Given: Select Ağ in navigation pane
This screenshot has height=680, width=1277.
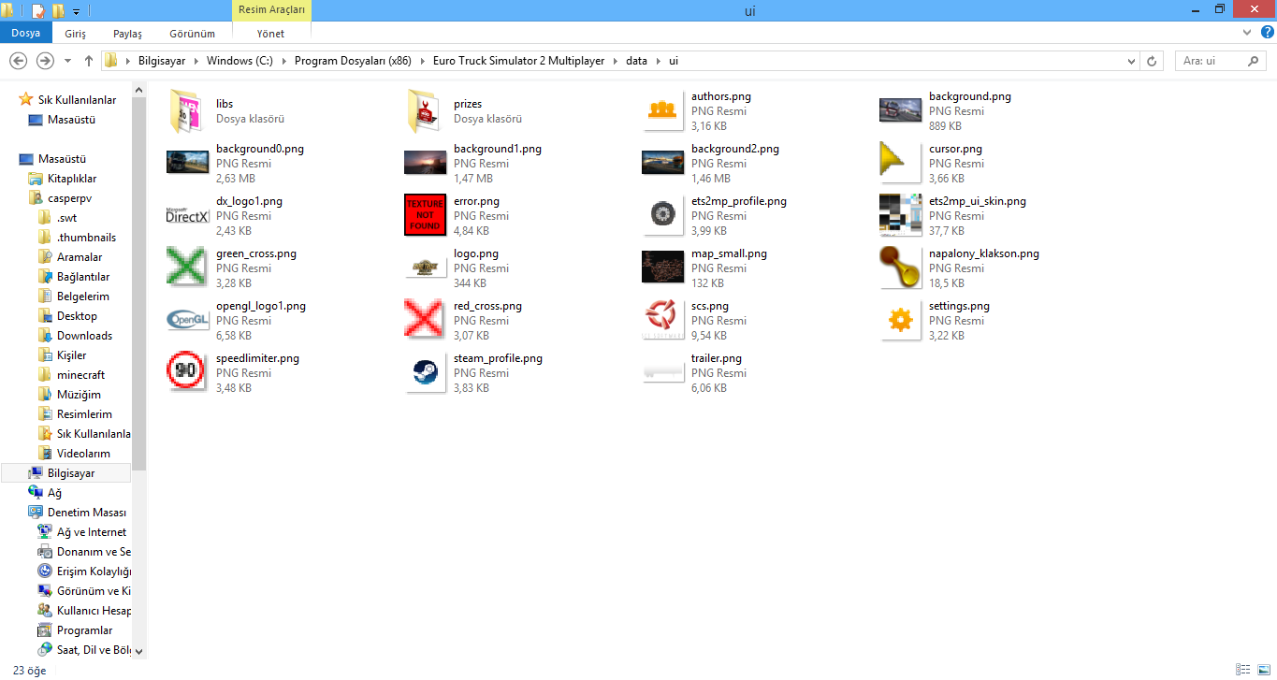Looking at the screenshot, I should pos(54,493).
